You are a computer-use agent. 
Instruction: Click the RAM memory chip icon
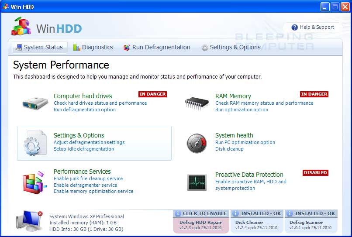[197, 103]
